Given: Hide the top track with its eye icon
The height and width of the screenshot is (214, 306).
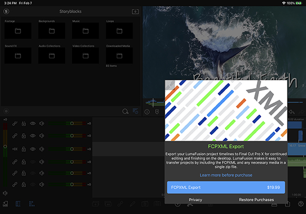Looking at the screenshot, I should (x=33, y=124).
